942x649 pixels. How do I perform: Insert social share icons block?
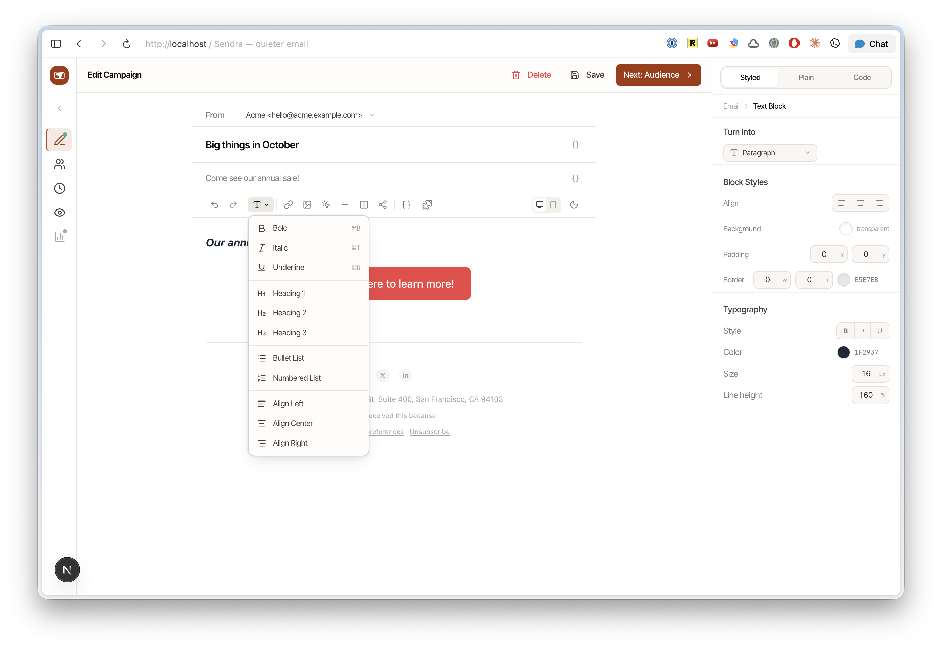point(383,205)
